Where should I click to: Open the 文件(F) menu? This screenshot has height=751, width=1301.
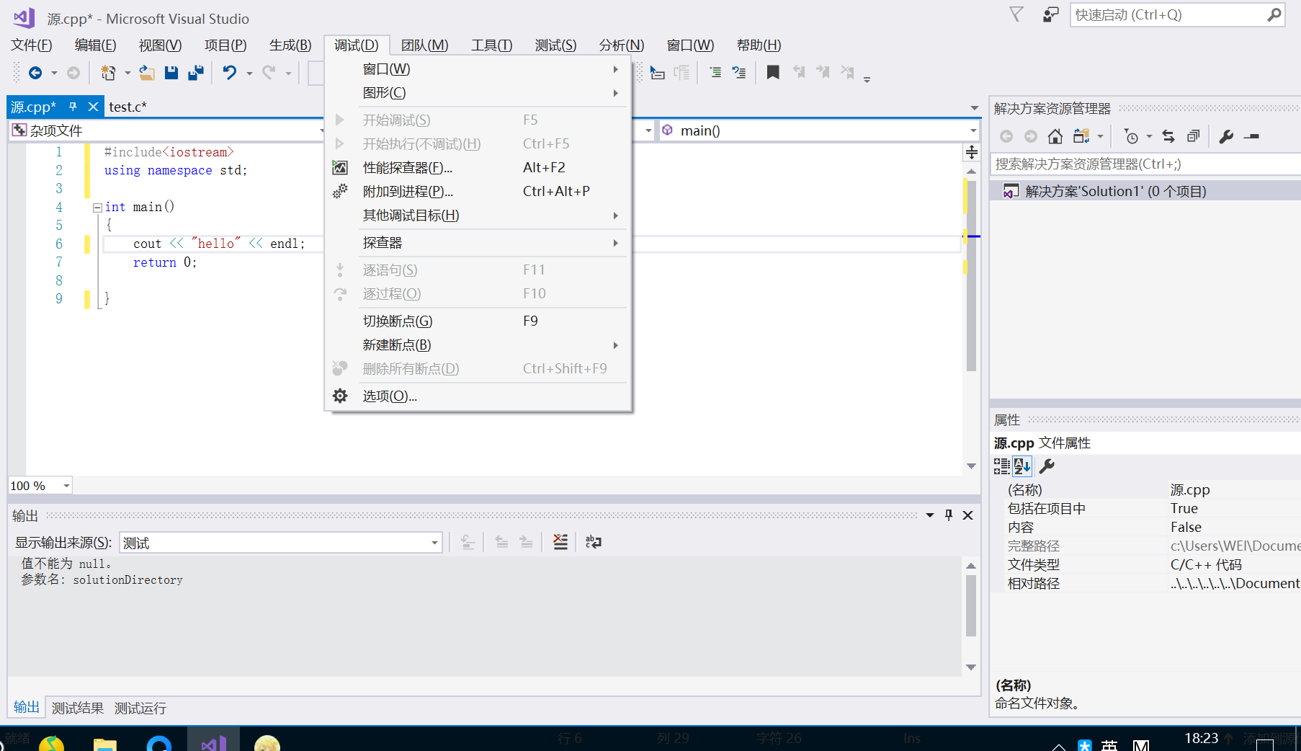coord(32,45)
